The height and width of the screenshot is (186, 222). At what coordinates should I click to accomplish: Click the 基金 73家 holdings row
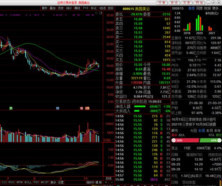point(196,148)
